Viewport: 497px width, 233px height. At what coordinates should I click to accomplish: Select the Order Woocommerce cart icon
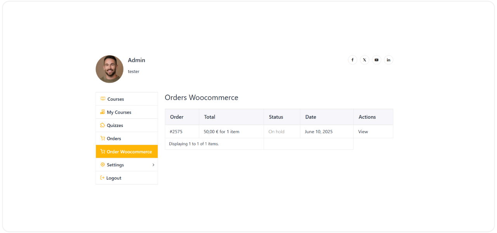[102, 151]
